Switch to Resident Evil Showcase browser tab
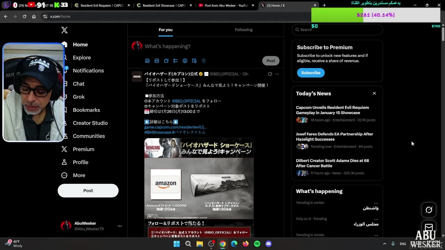This screenshot has height=250, width=445. click(x=164, y=5)
